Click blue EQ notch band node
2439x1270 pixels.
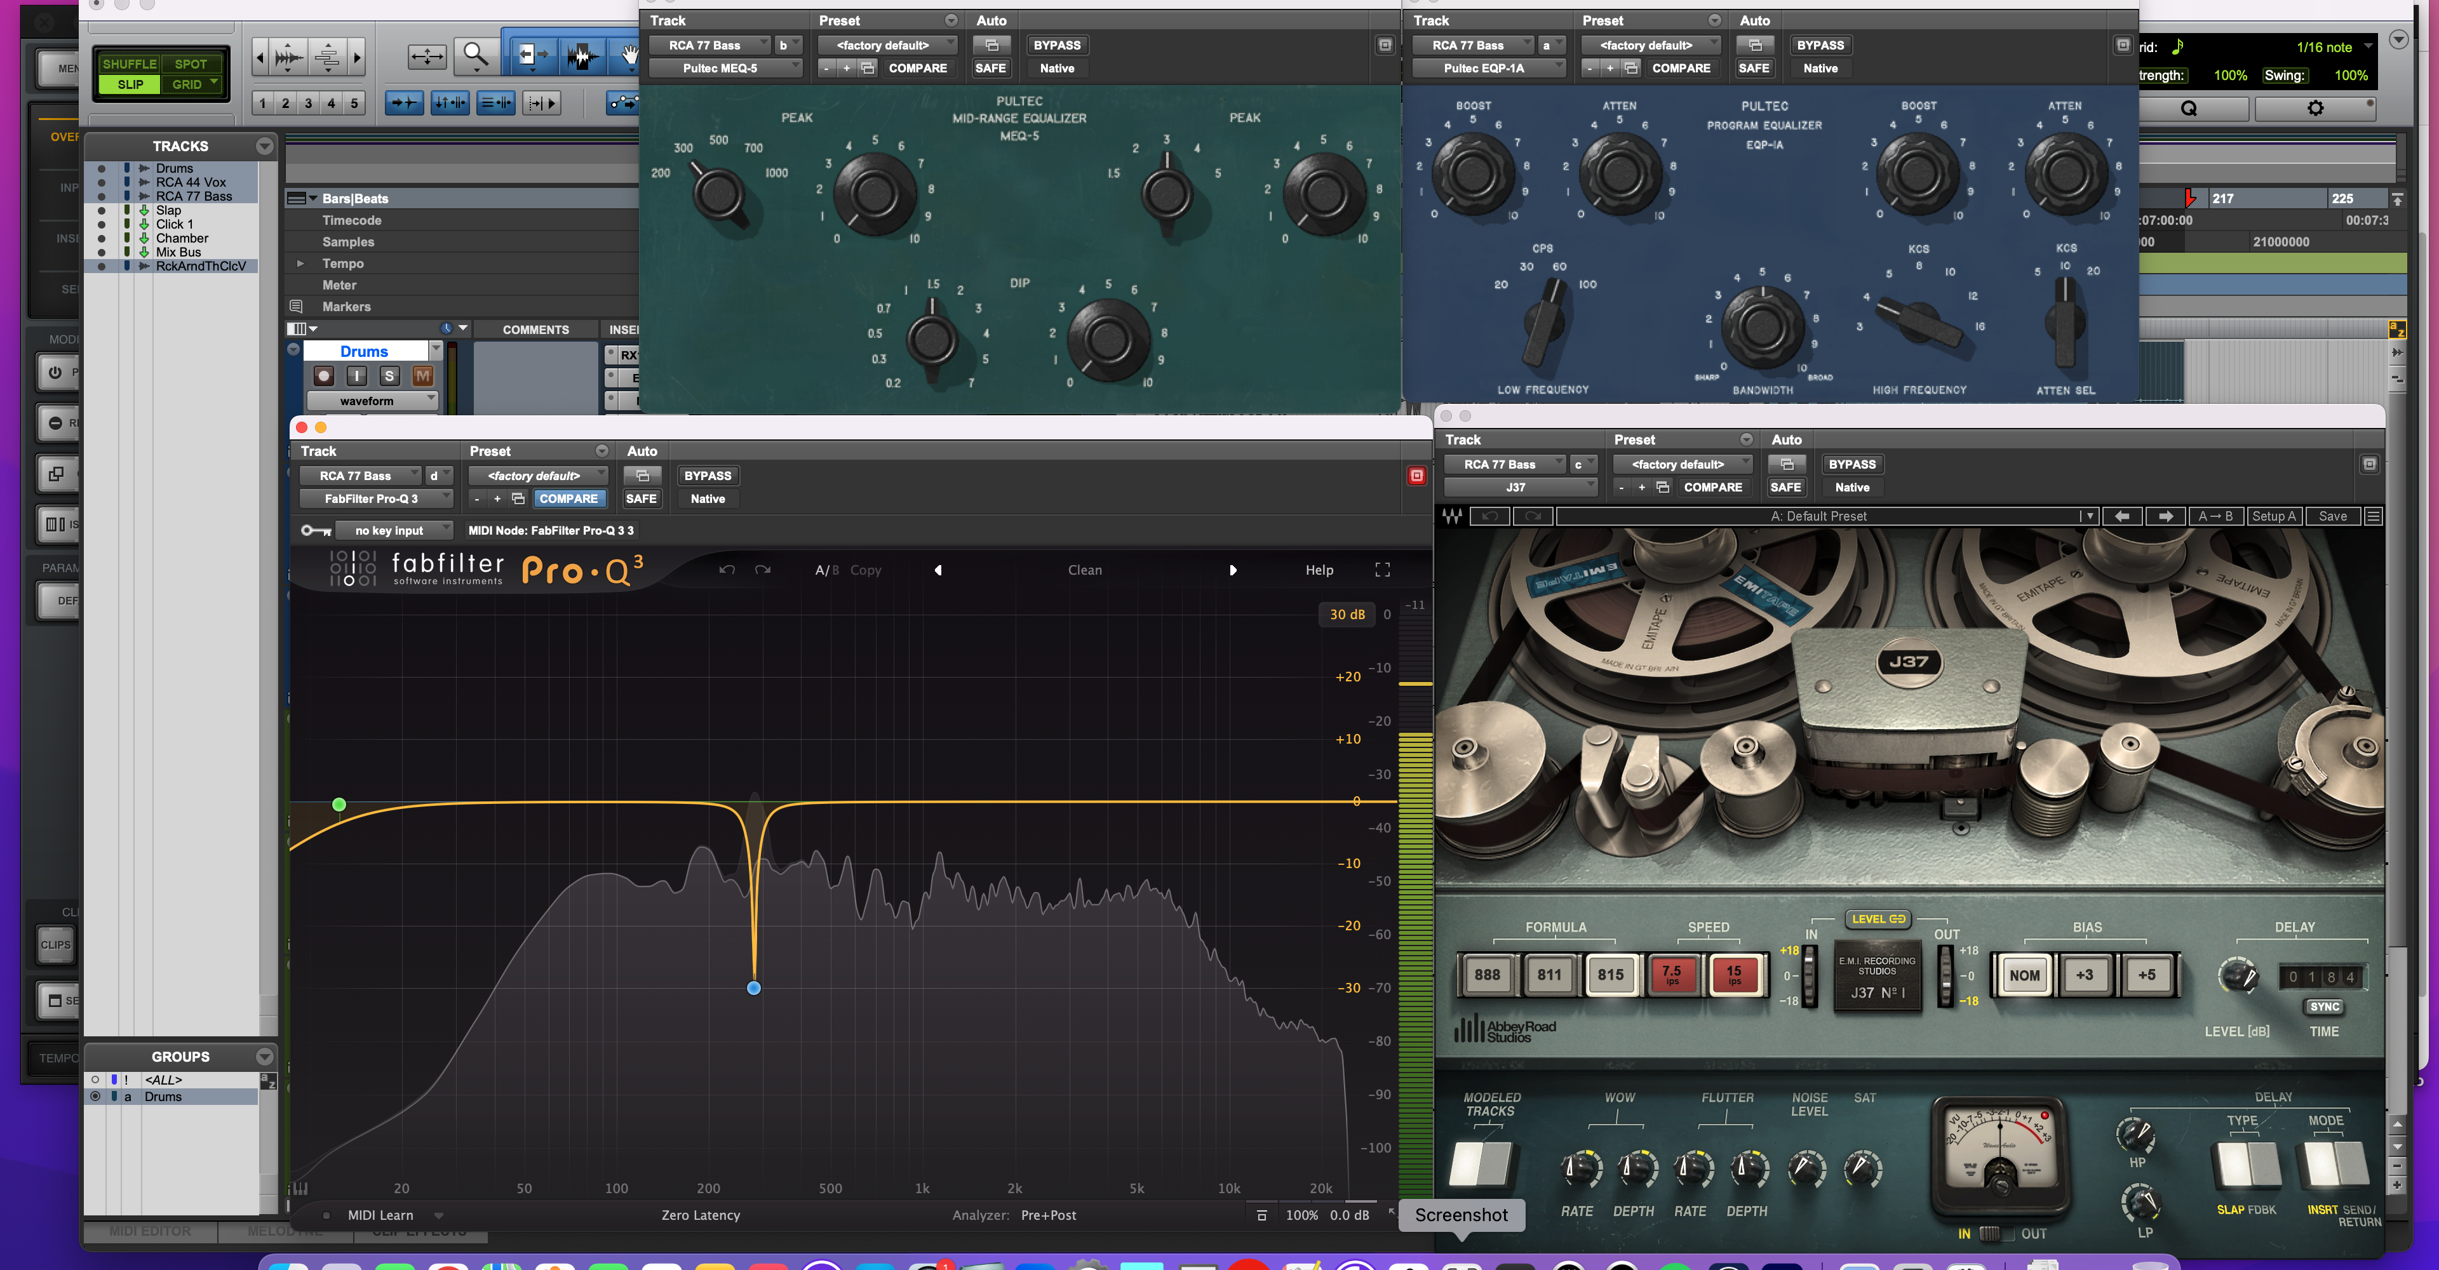point(754,988)
